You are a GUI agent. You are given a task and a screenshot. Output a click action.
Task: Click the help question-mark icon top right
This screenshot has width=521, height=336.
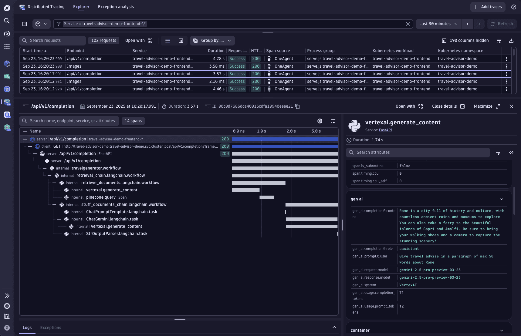514,7
